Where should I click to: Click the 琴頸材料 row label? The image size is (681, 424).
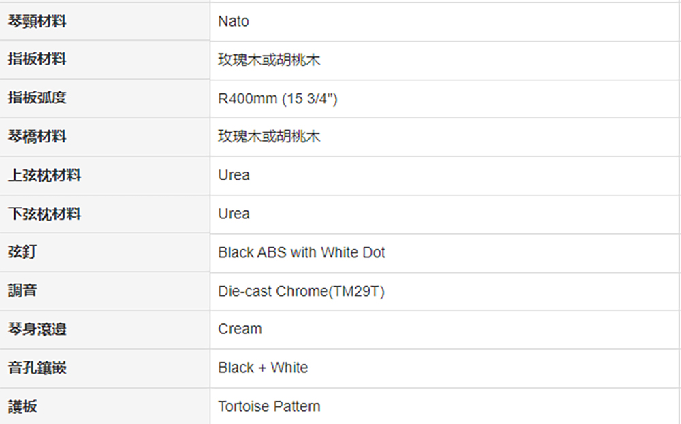[x=37, y=21]
